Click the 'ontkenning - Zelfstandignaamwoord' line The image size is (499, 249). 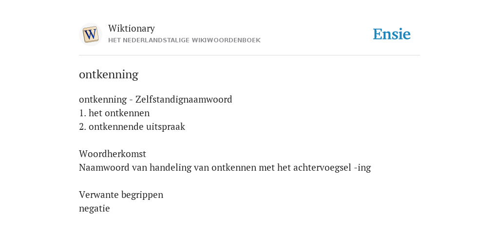(x=155, y=99)
